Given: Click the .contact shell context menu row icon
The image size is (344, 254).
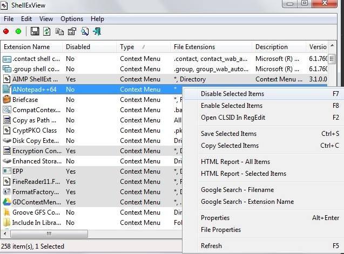Looking at the screenshot, I should click(7, 59).
